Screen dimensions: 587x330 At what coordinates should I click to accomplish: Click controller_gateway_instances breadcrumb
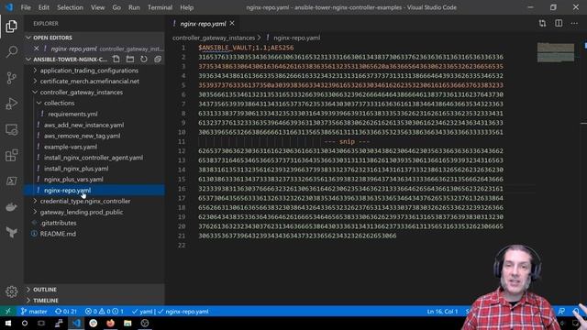click(214, 38)
